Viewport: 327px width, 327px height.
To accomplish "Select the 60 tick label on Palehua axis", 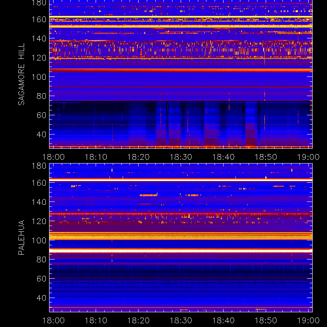I will pos(42,279).
